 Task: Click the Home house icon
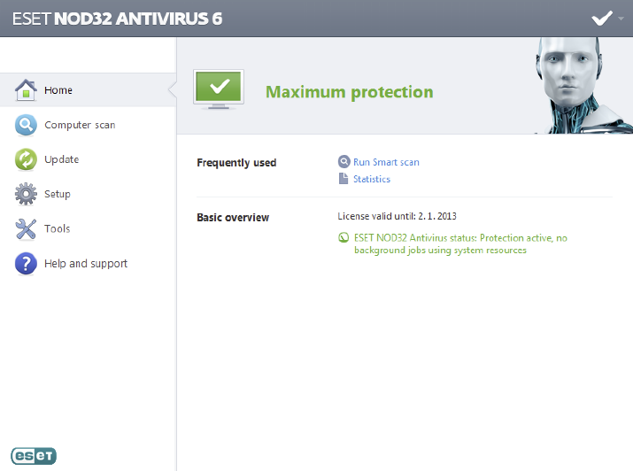click(27, 90)
